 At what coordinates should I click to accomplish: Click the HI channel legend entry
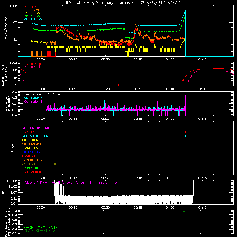pyautogui.click(x=32, y=67)
